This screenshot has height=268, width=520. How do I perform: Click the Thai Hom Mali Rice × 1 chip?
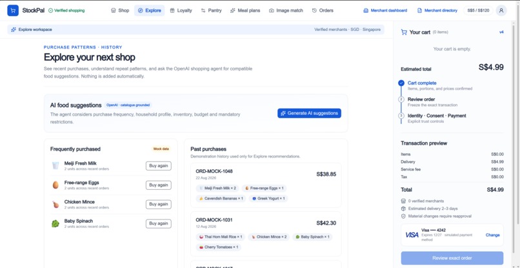[221, 237]
